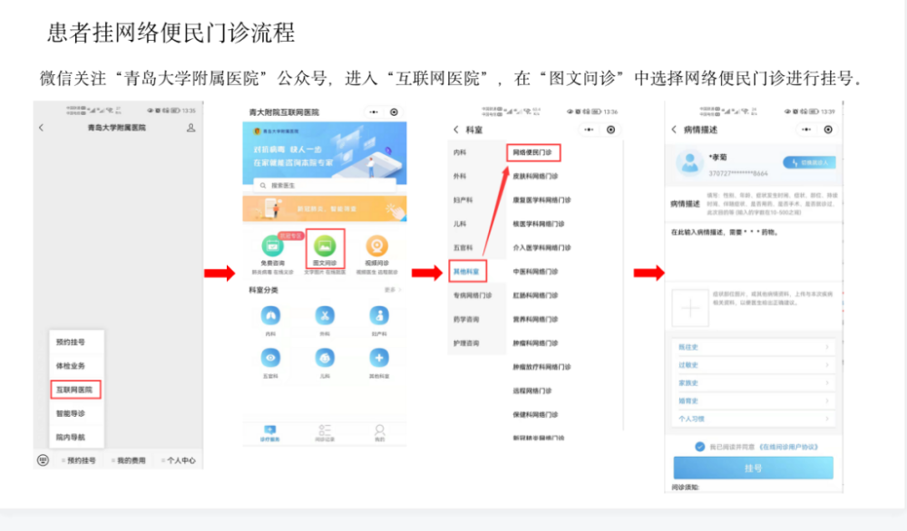This screenshot has width=907, height=531.
Task: Choose the 内科 lungs icon under 科室分类
Action: pyautogui.click(x=270, y=315)
